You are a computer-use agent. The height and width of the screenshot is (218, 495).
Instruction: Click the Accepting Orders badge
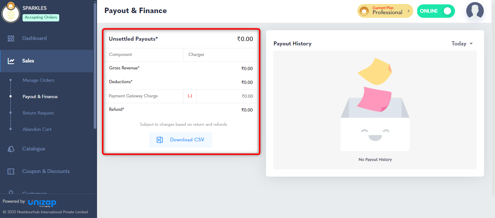click(41, 17)
